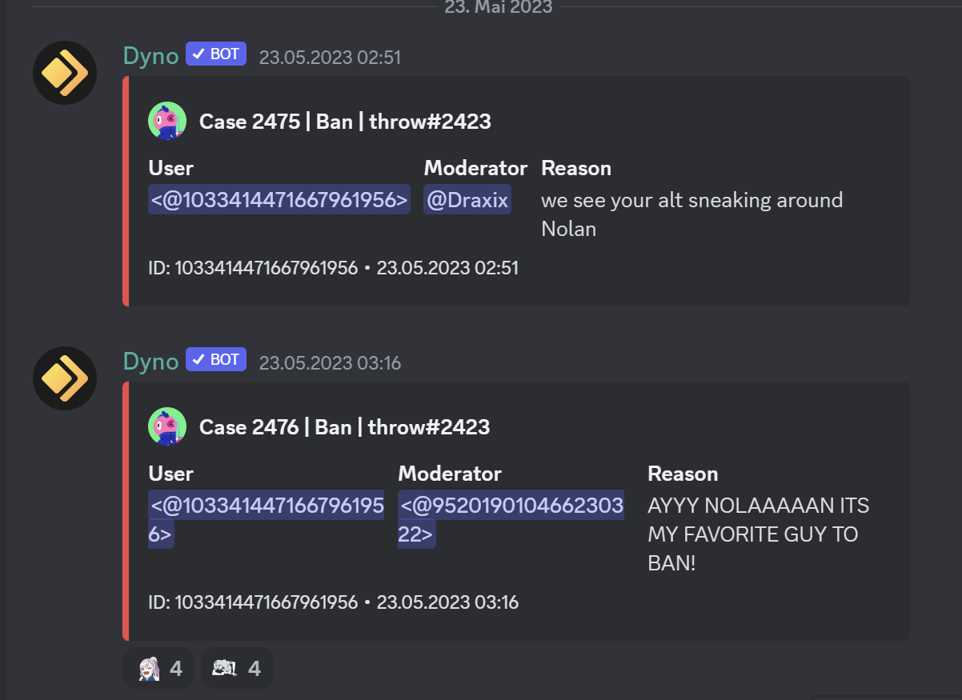
Task: Click the Dyno username on the 02:51 message
Action: click(150, 56)
